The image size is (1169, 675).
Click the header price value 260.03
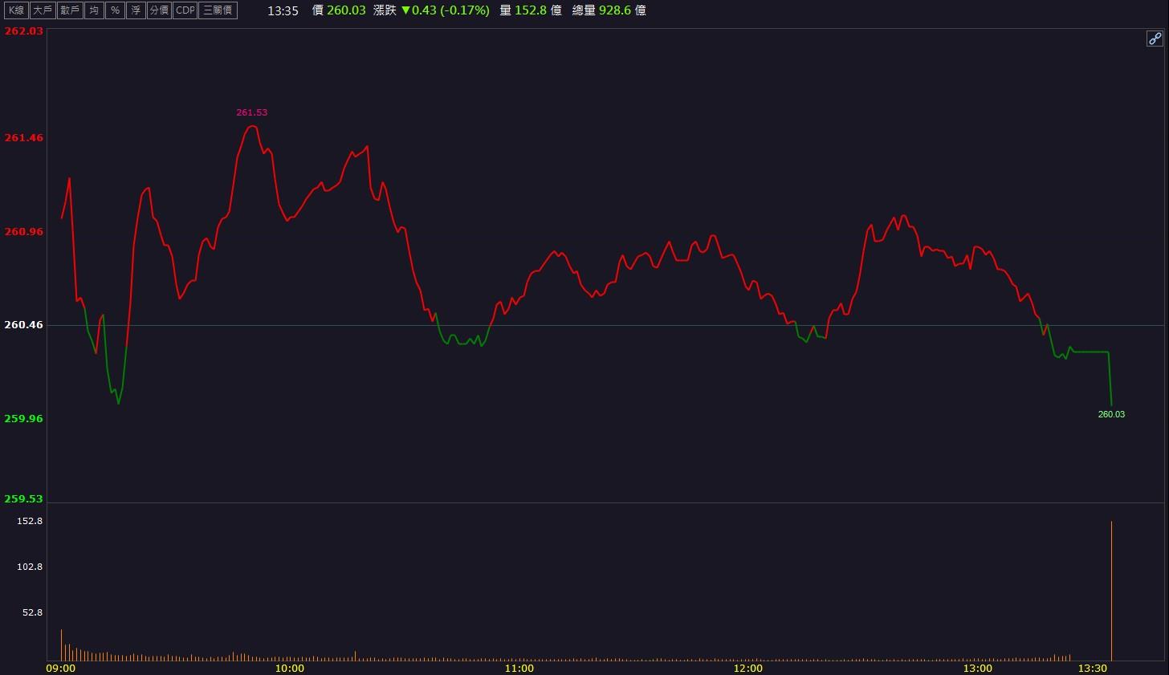tap(346, 10)
